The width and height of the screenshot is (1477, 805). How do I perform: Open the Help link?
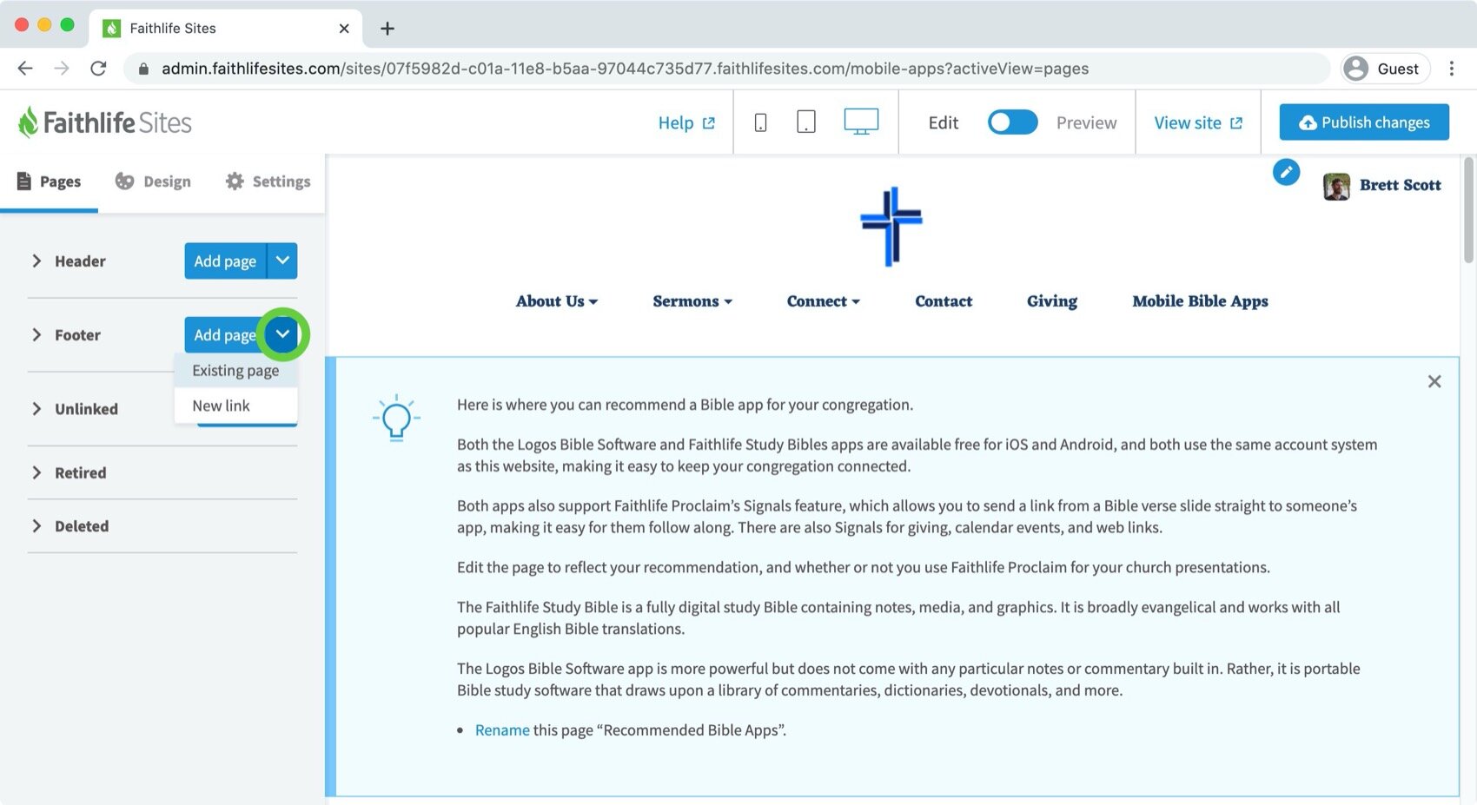[x=686, y=123]
